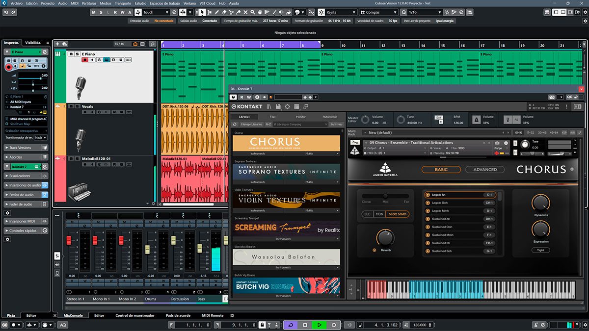
Task: Open MixConsole tab settings gear
Action: [232, 315]
